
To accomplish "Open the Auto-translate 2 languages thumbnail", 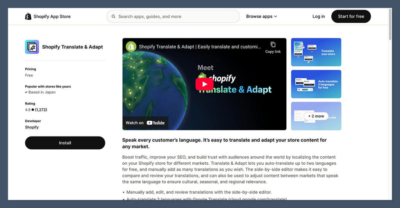I will click(x=316, y=84).
